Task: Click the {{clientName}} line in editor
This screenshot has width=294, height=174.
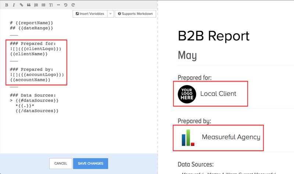Action: click(x=29, y=54)
